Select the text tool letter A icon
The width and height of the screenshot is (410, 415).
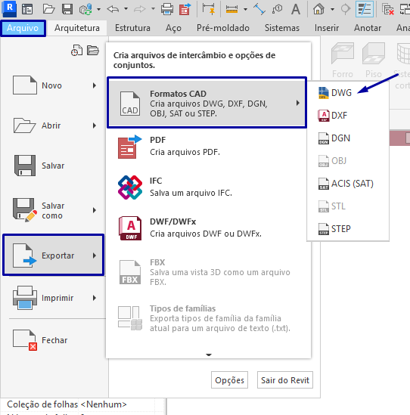point(296,9)
